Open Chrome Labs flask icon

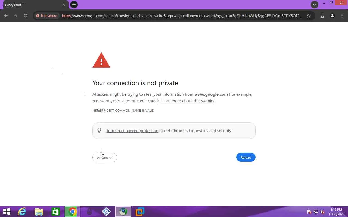pyautogui.click(x=322, y=16)
